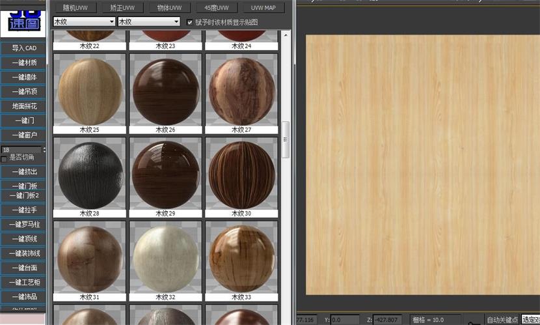Click 一键饰品 in the sidebar
Viewport: 540px width, 325px height.
click(23, 297)
